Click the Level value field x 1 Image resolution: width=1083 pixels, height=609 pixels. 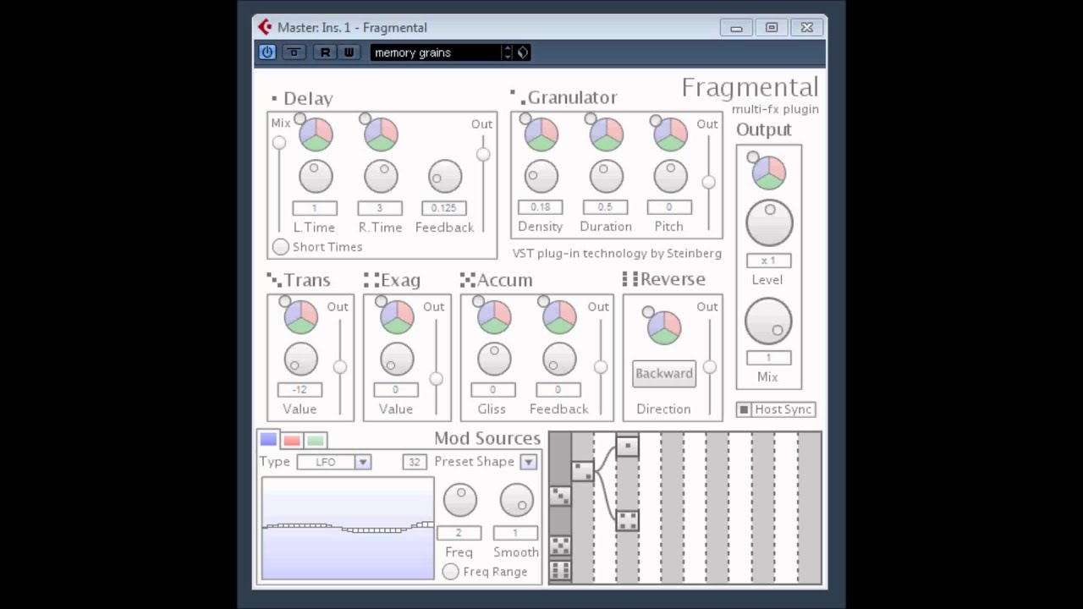point(768,261)
